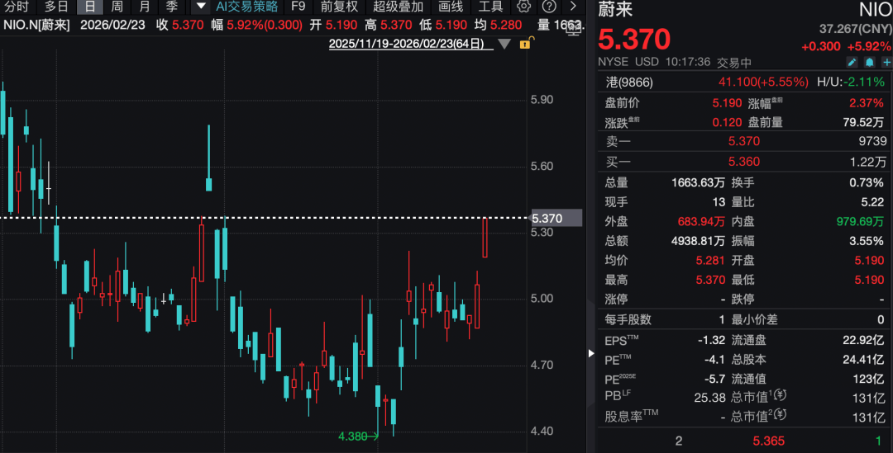Click the 港(9866) Hong Kong listing link
Screen dimensions: 893x453
pos(631,82)
